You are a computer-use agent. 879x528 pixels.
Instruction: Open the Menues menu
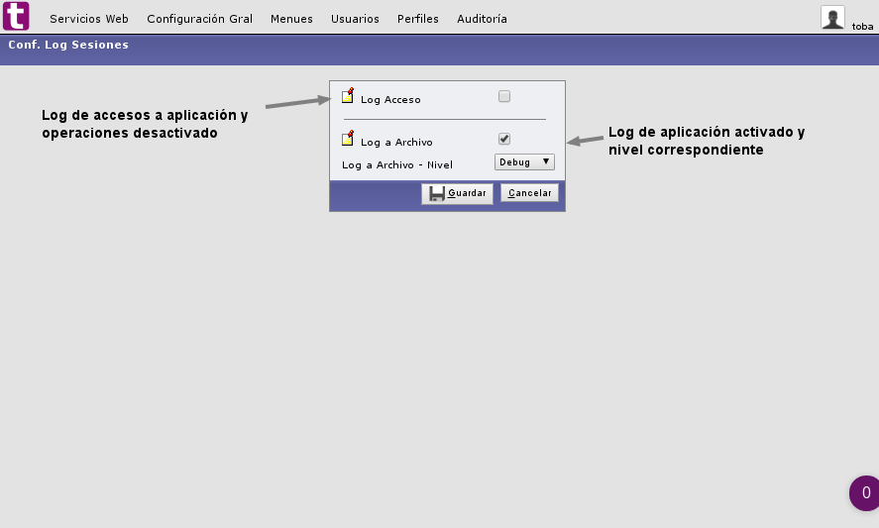pos(291,19)
